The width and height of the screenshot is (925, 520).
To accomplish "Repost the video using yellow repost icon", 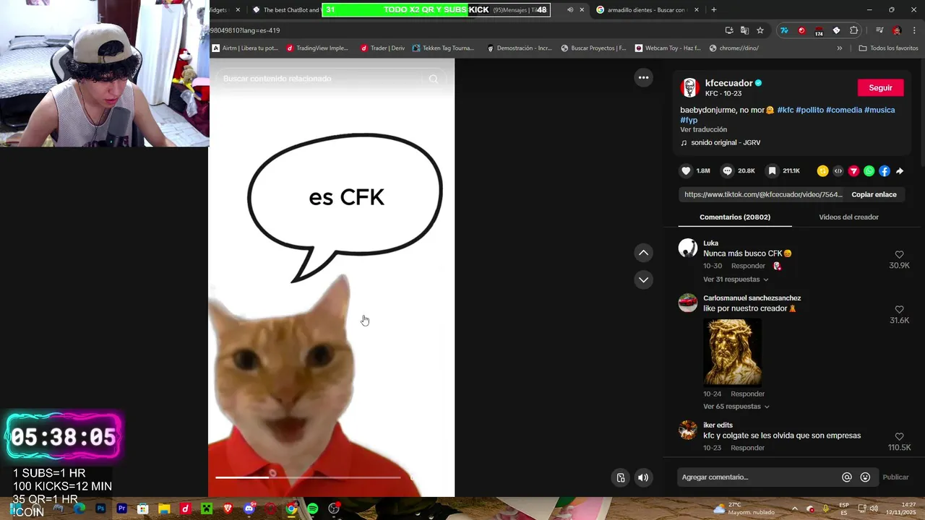I will pos(822,171).
